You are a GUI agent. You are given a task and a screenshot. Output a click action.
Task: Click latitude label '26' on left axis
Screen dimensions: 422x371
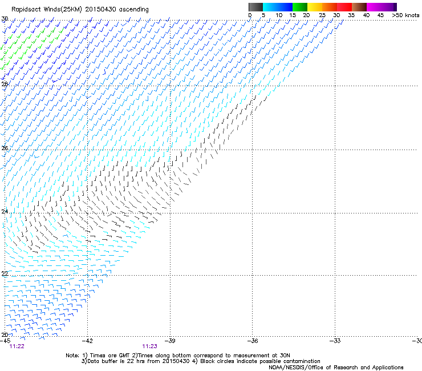coord(5,148)
